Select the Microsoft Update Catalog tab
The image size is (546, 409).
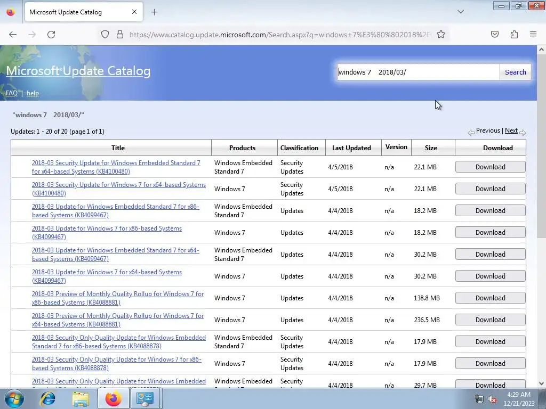[84, 12]
